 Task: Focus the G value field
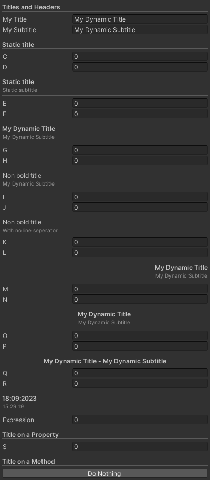point(140,150)
